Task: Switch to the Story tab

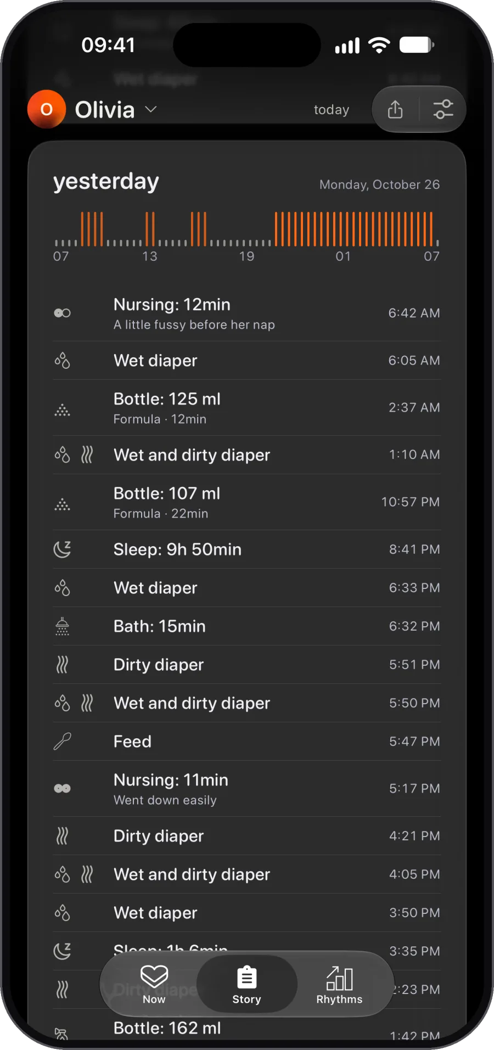Action: [247, 984]
